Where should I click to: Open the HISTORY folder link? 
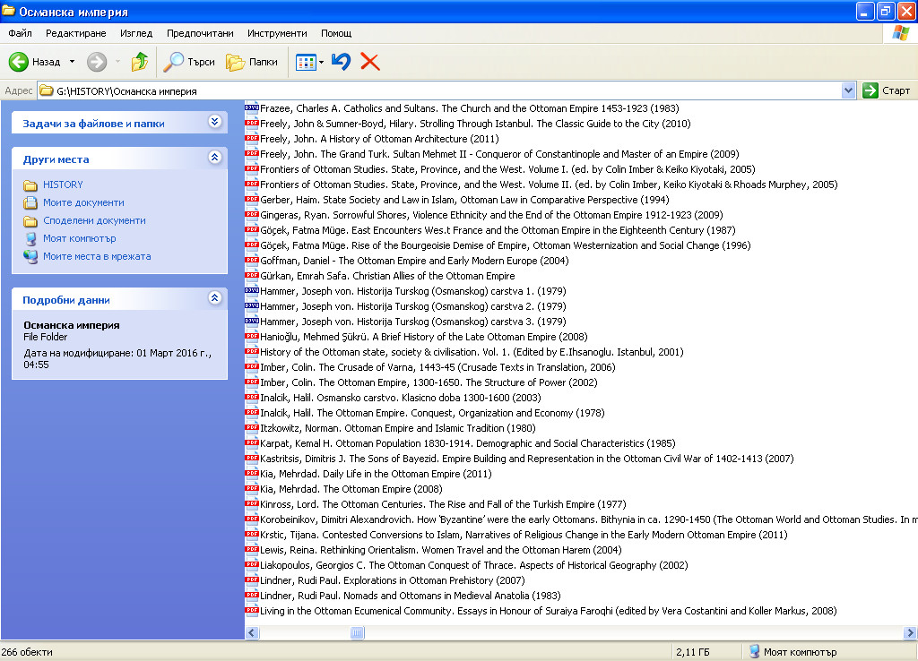tap(63, 185)
